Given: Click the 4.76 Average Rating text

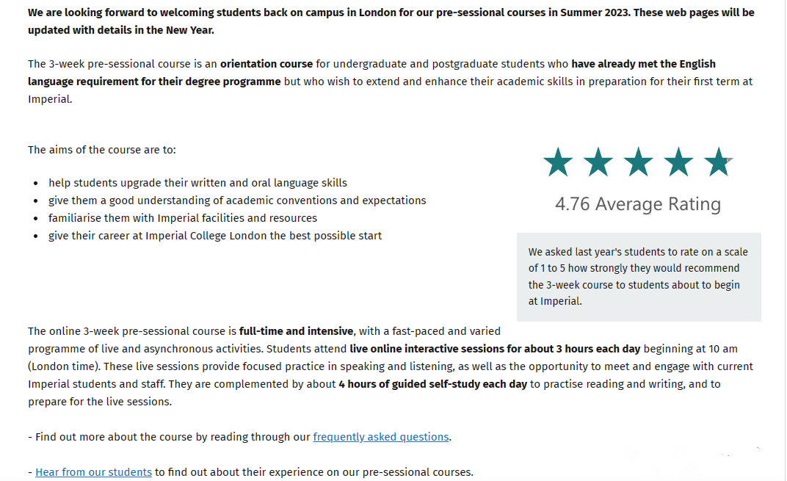Looking at the screenshot, I should [638, 204].
